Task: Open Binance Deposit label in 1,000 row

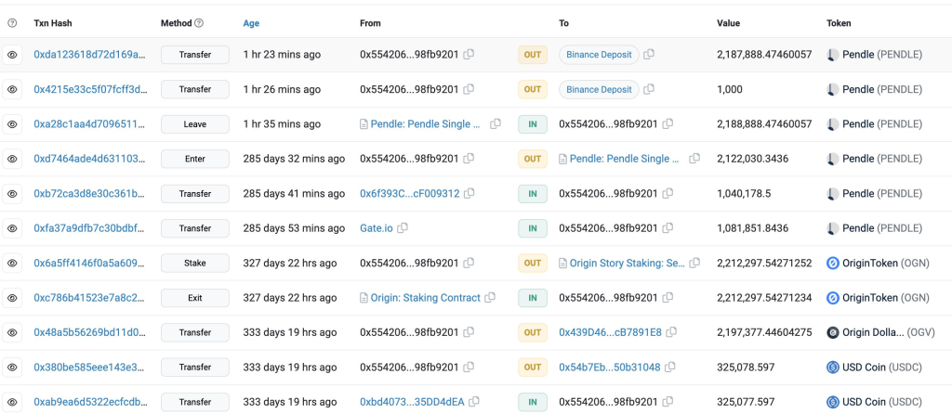Action: pyautogui.click(x=600, y=89)
